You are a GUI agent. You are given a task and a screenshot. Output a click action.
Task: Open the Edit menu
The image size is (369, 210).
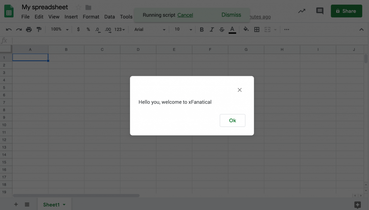pos(39,17)
